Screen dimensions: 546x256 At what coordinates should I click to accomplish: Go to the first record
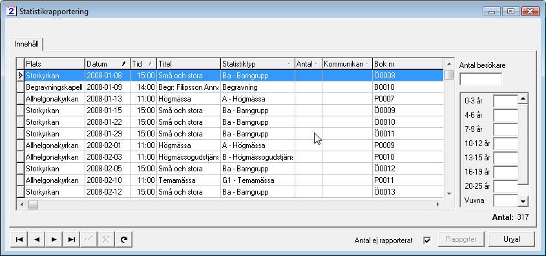[x=20, y=239]
